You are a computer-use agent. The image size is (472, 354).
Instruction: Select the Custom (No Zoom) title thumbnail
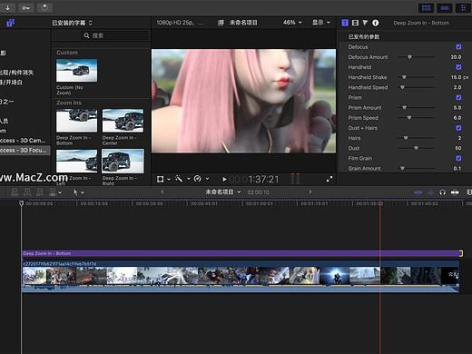tap(77, 71)
